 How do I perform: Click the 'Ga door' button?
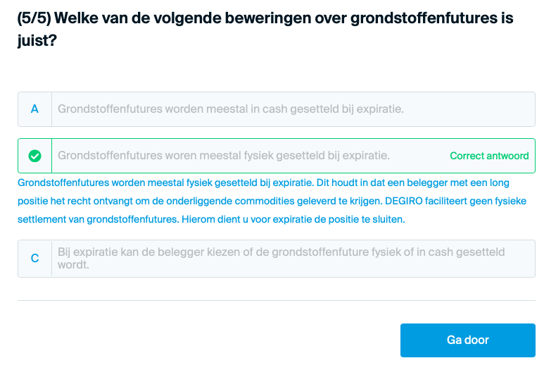point(468,340)
